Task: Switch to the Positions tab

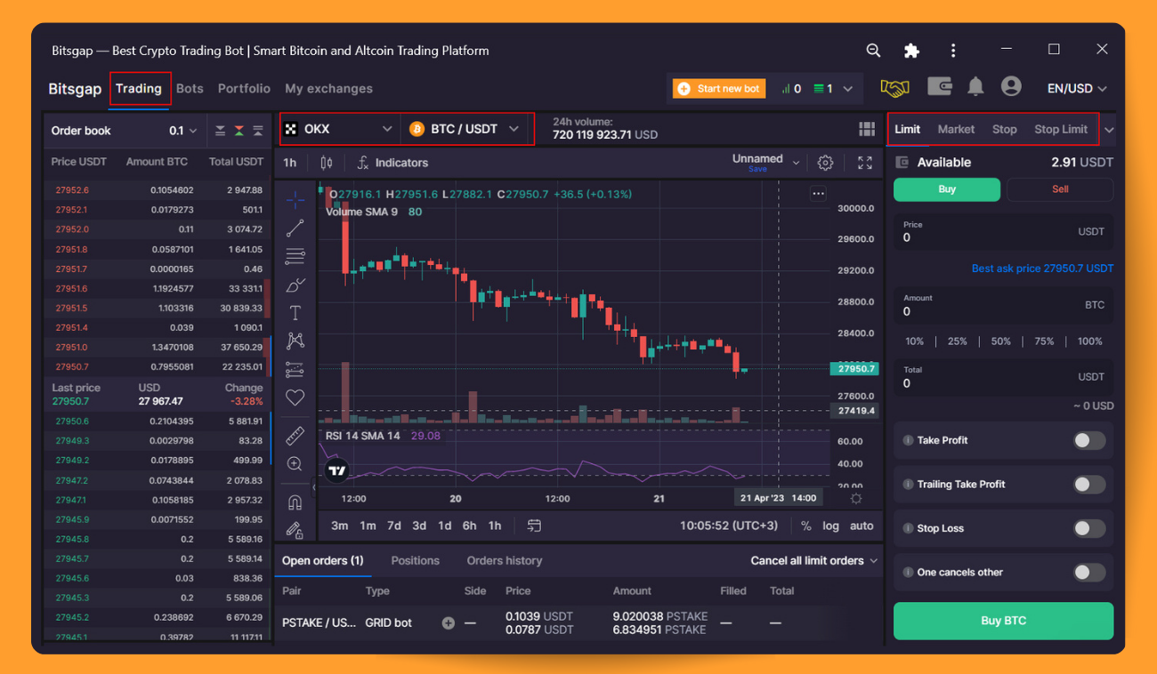Action: [x=416, y=560]
